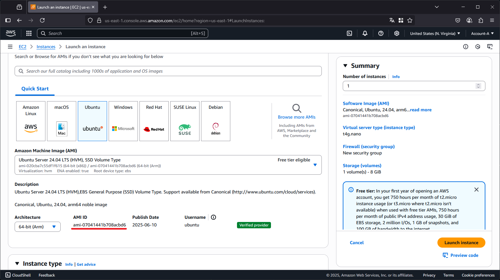Screen dimensions: 500x280
Task: Adjust number of instances stepper arrows
Action: point(478,86)
